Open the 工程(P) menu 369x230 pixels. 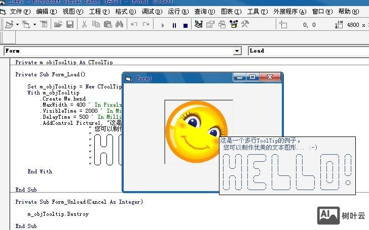tap(99, 12)
